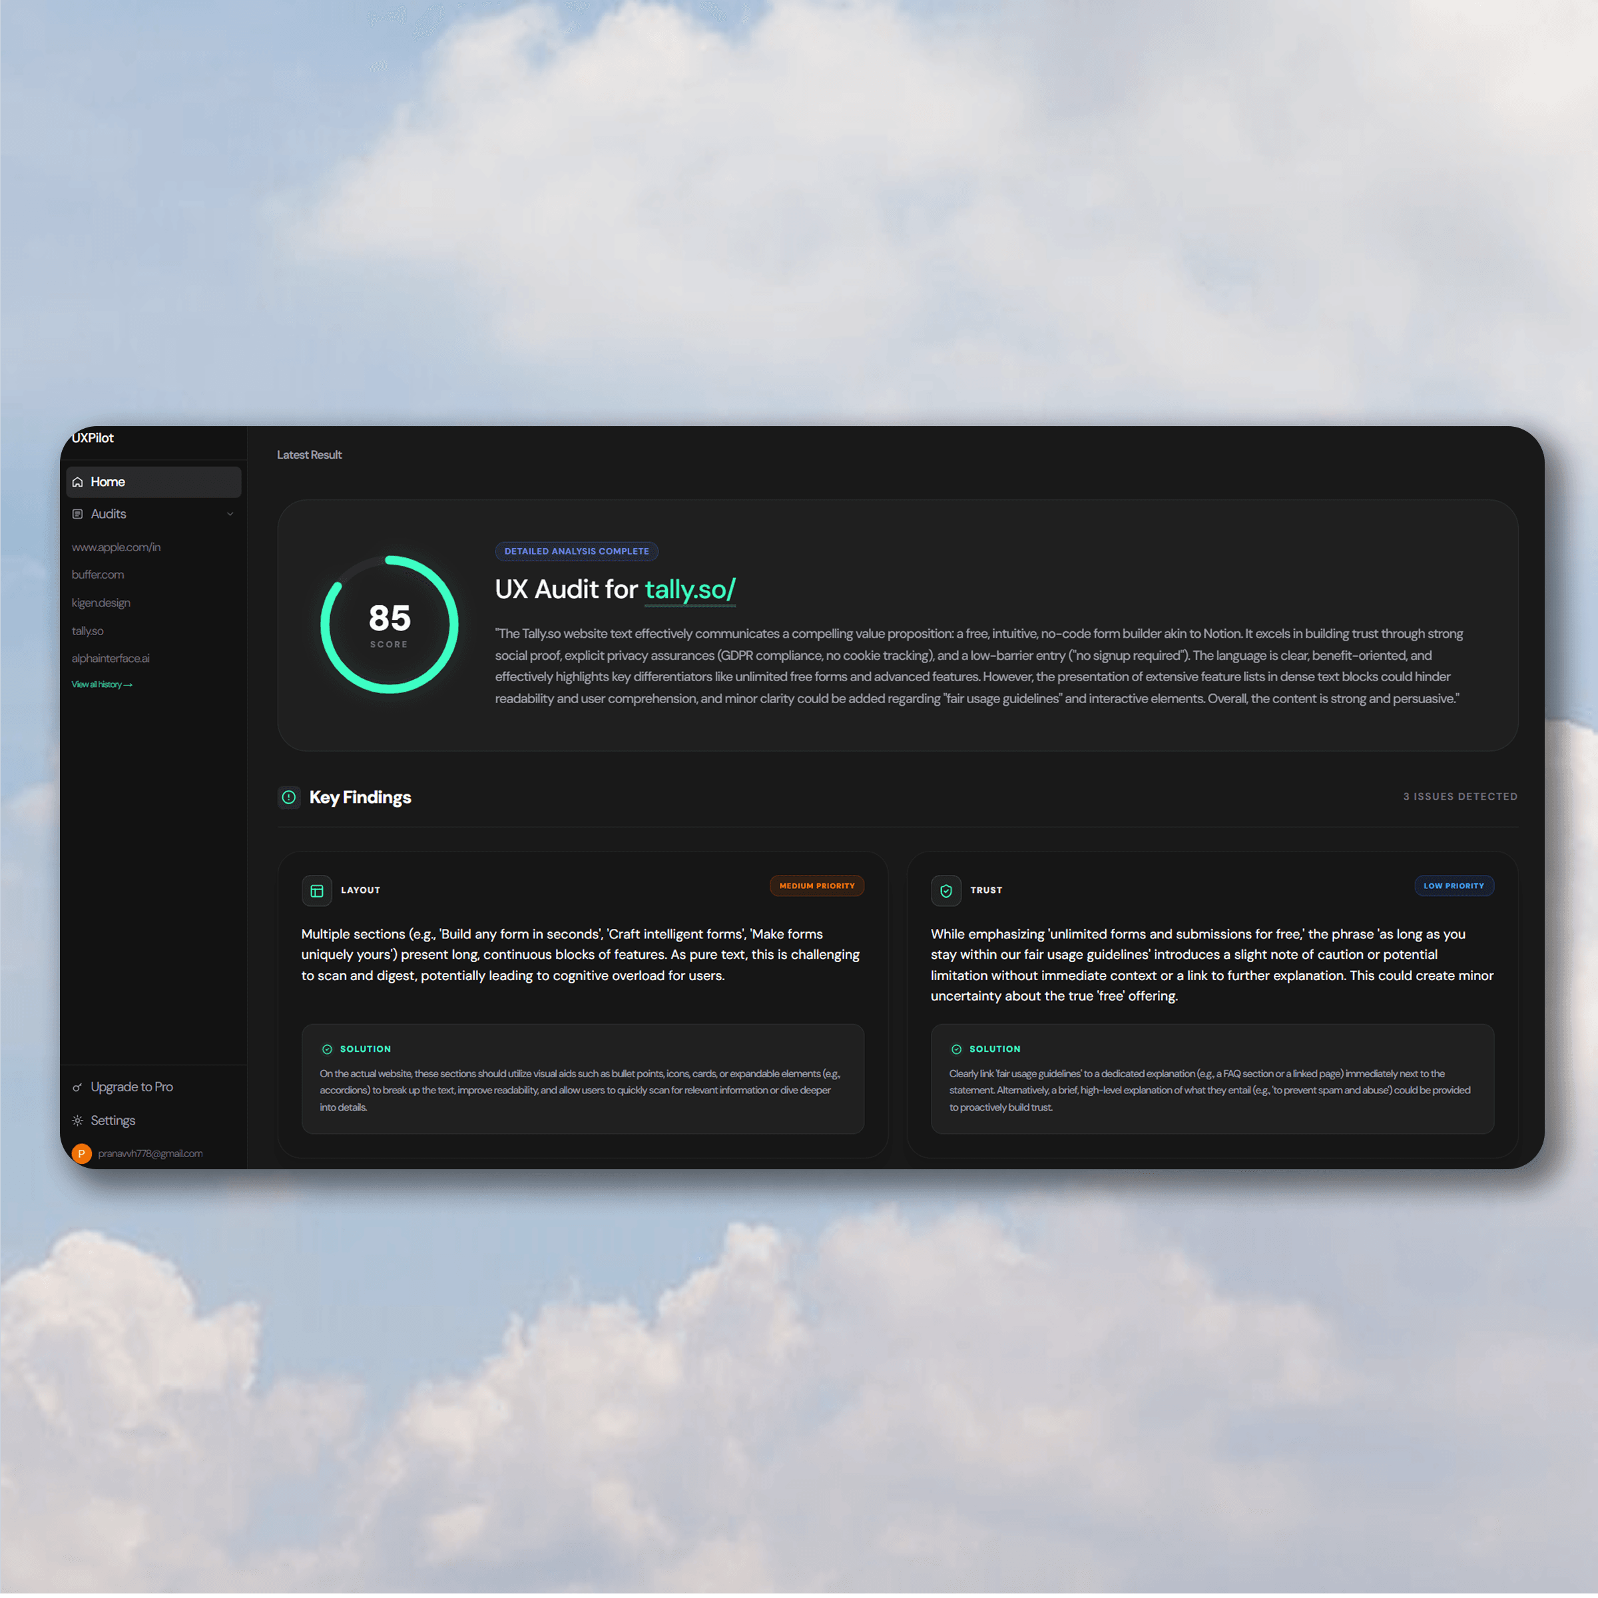Click the Low Priority badge
The width and height of the screenshot is (1598, 1598).
click(1454, 886)
